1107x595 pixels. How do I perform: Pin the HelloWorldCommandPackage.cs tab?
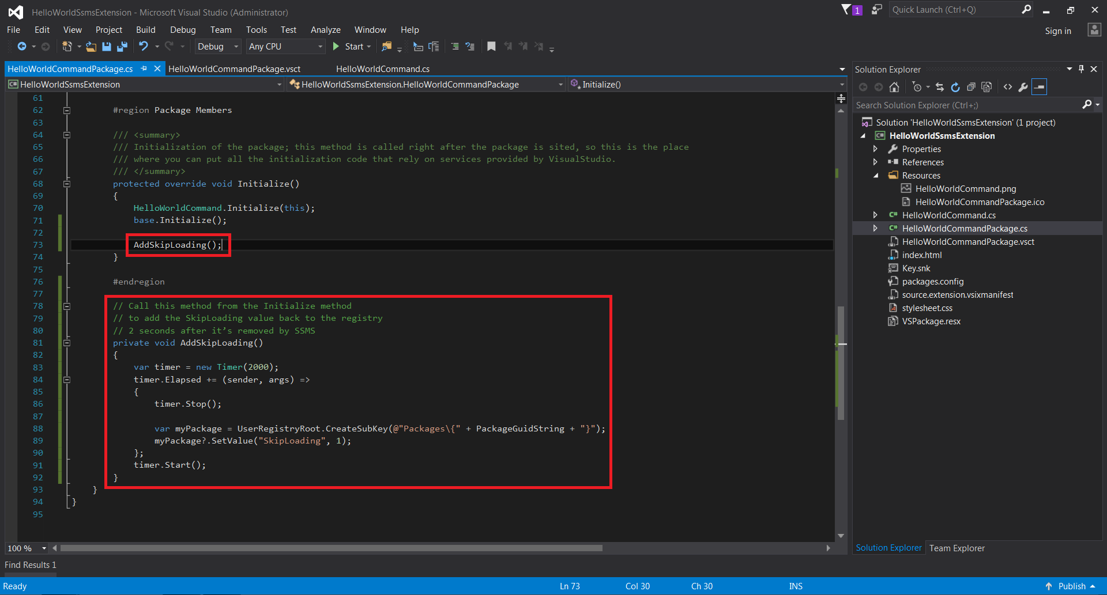[144, 69]
